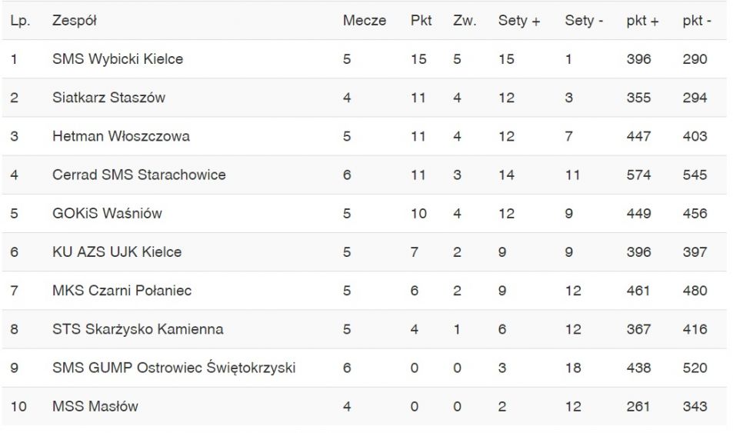
Task: Click the Sety - column header
Action: (x=584, y=21)
